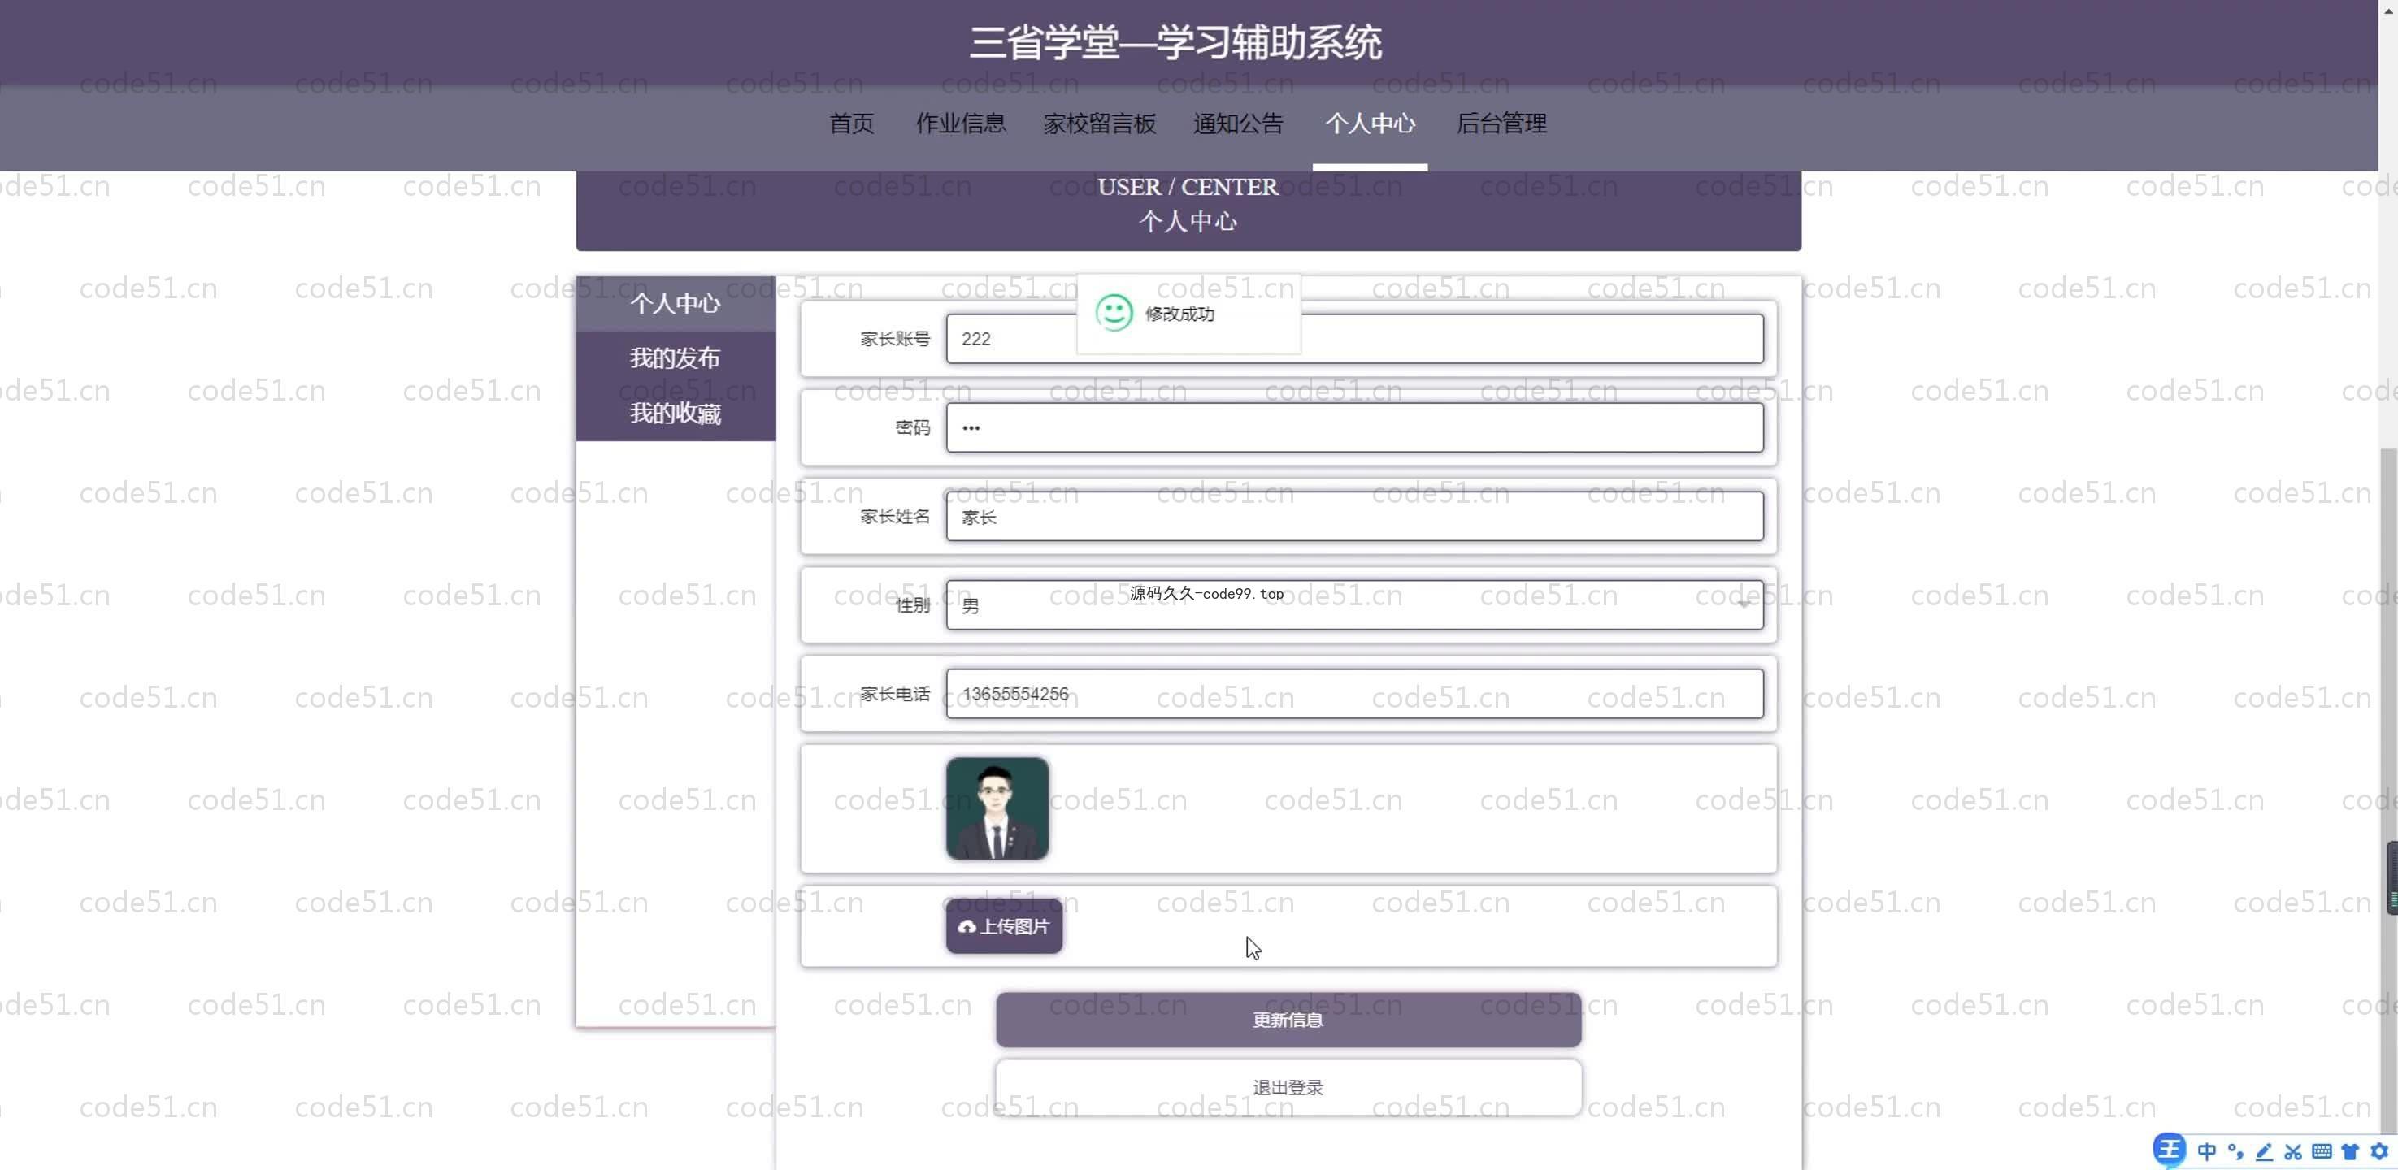
Task: Click the IME logo icon in tray
Action: [2169, 1150]
